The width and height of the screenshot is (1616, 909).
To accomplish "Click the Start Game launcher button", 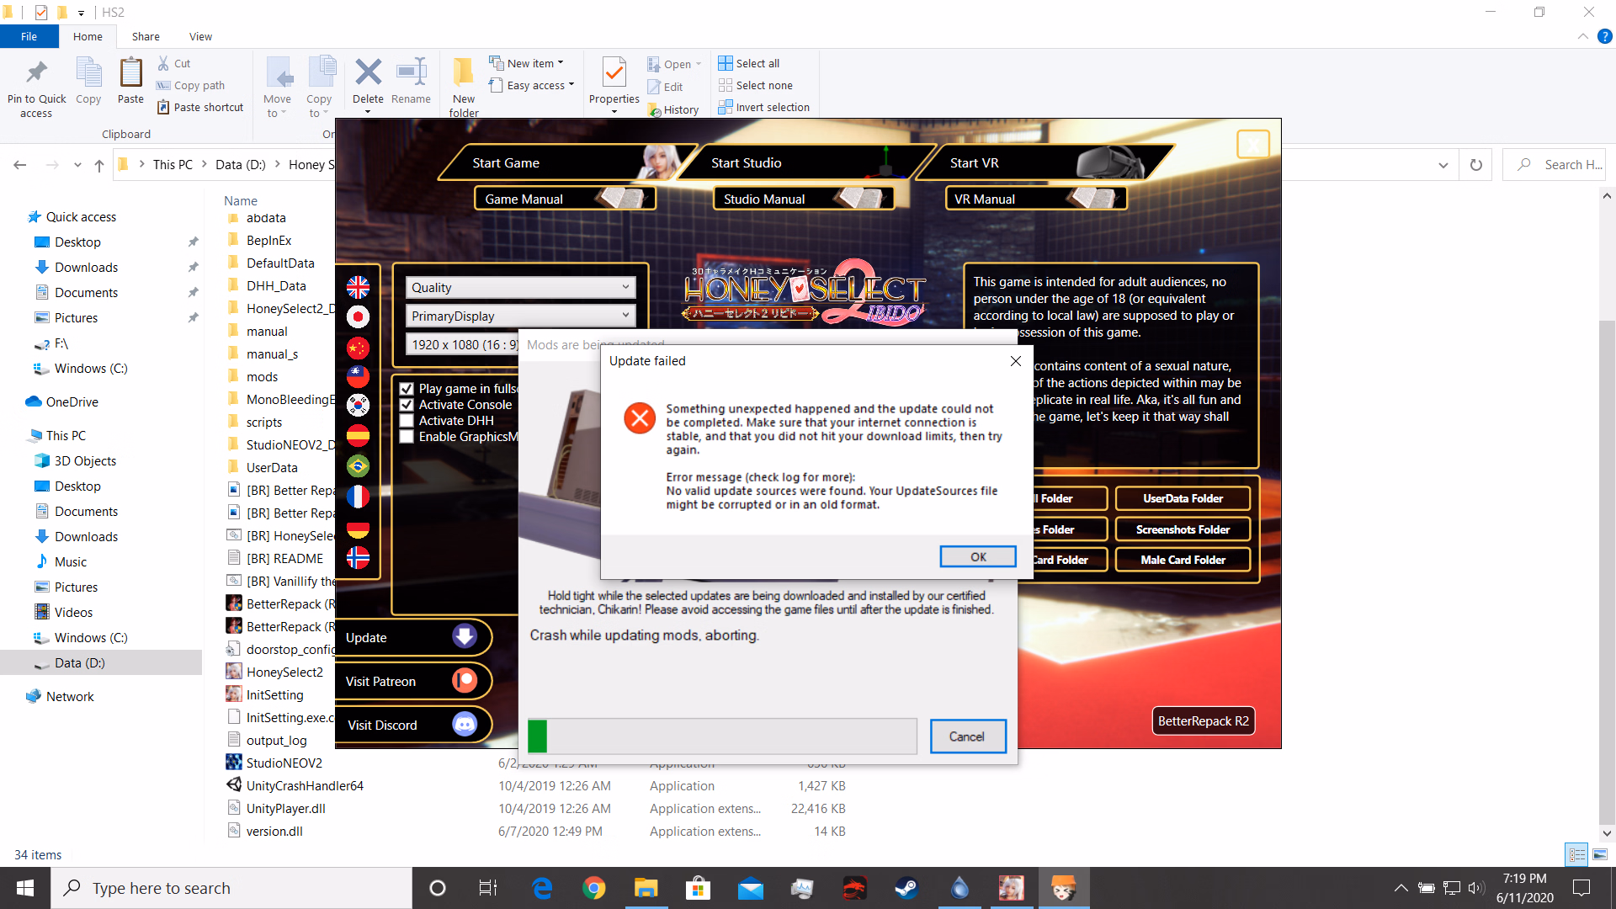I will pos(566,162).
